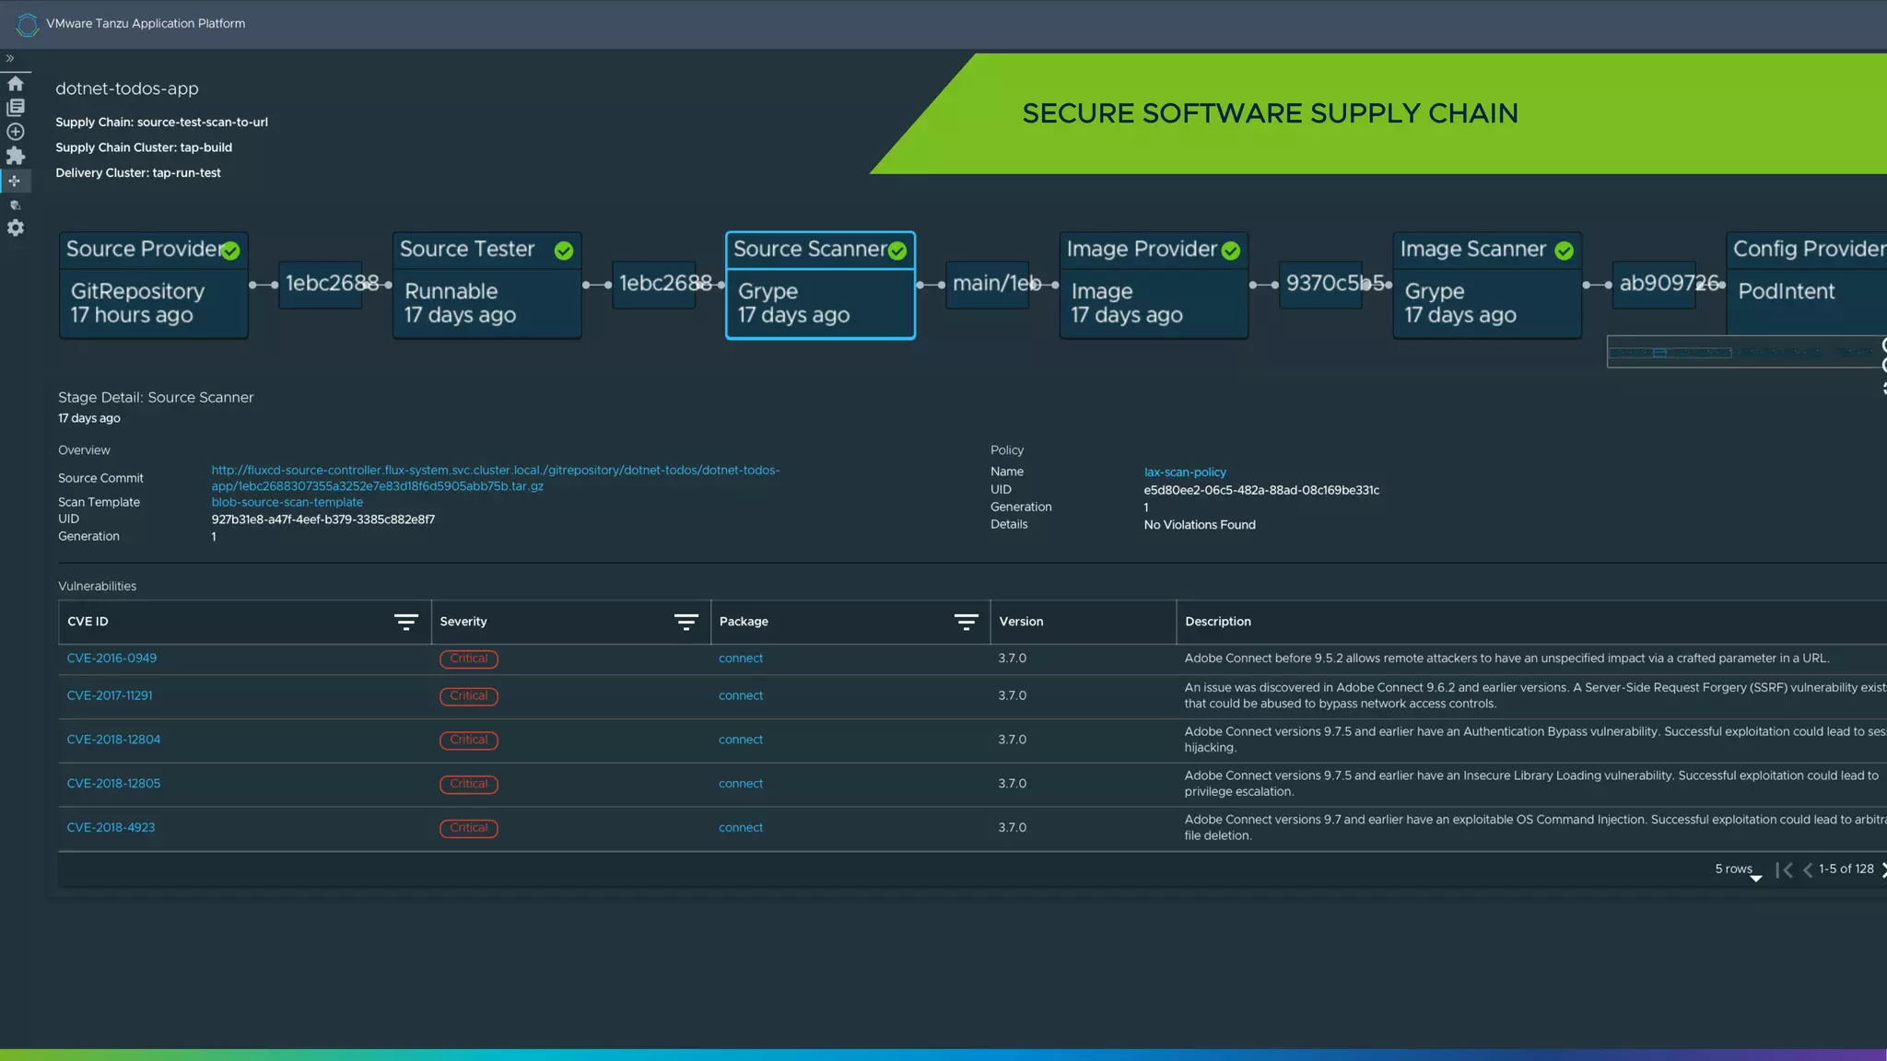1887x1061 pixels.
Task: Open CVE-2018-4923 link
Action: pos(111,828)
